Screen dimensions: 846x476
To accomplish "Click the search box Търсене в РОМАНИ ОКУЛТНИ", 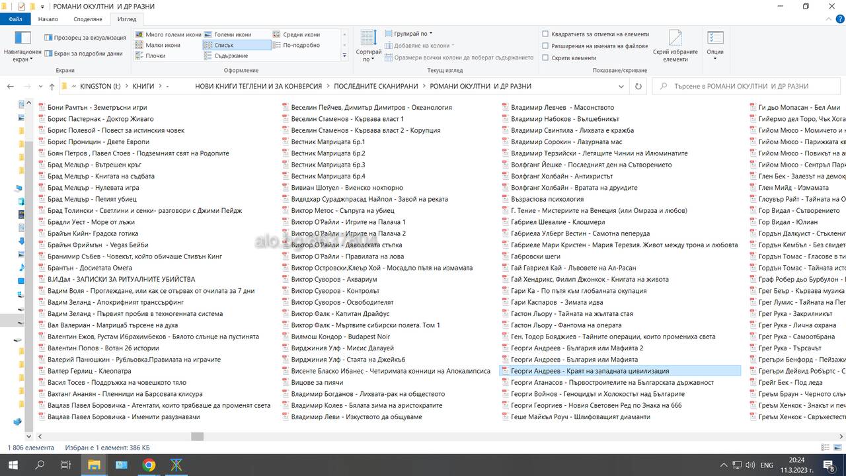I will coord(747,87).
